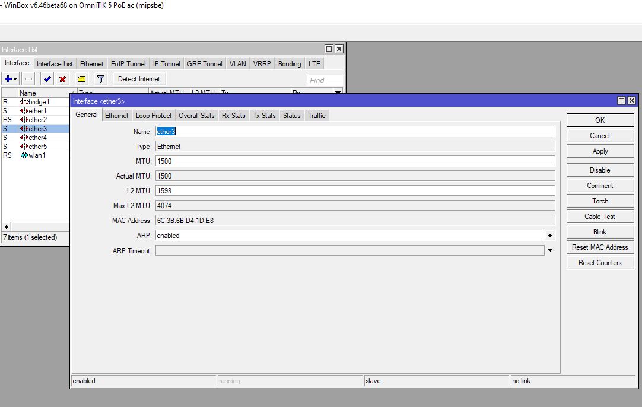Click the Apply button
Image resolution: width=642 pixels, height=407 pixels.
[600, 151]
